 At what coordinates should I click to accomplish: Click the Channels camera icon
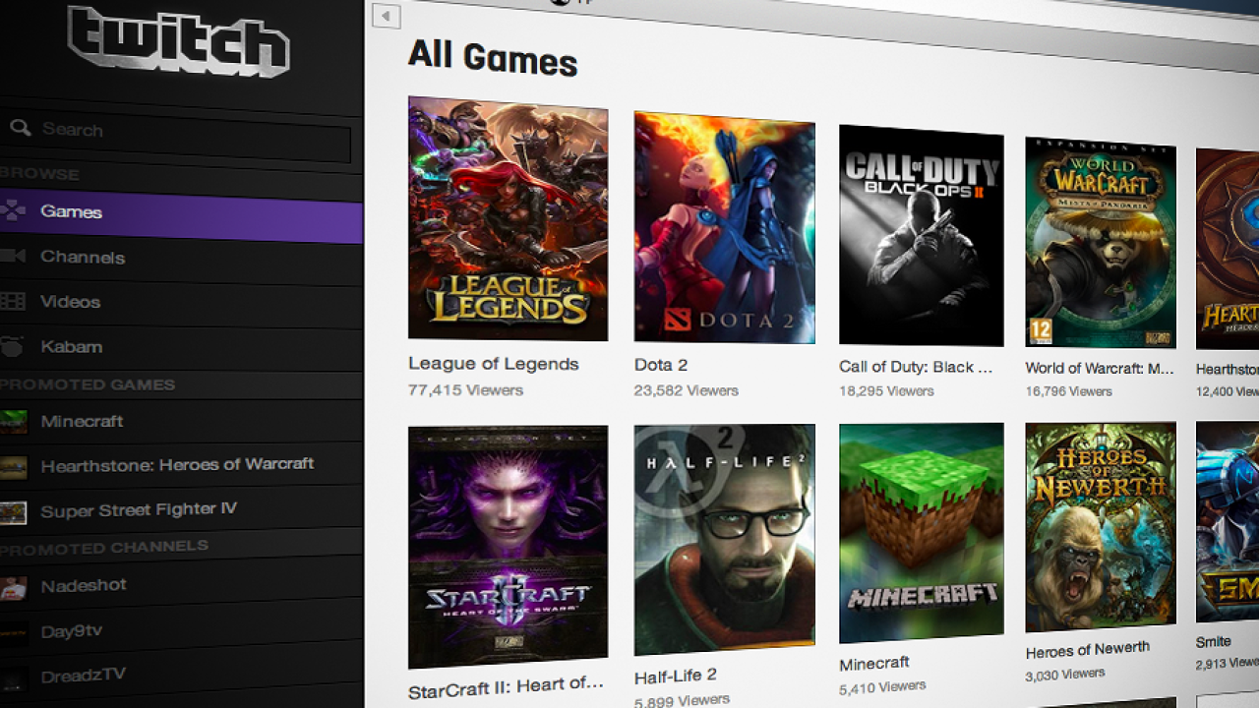(x=12, y=256)
